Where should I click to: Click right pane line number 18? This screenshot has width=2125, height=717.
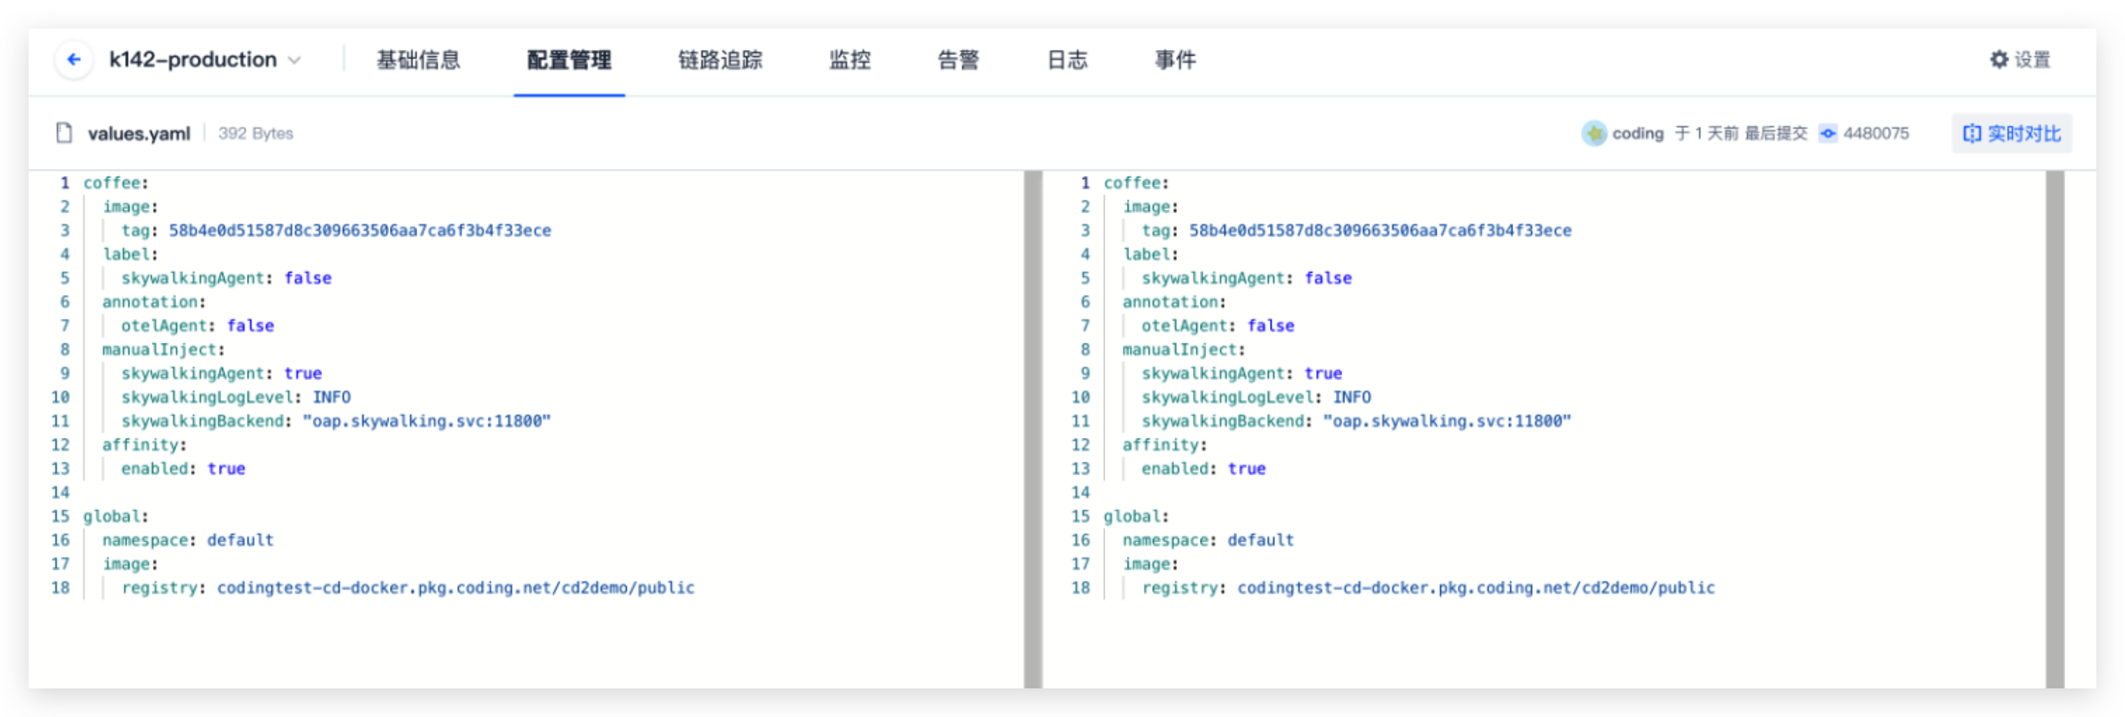point(1080,587)
